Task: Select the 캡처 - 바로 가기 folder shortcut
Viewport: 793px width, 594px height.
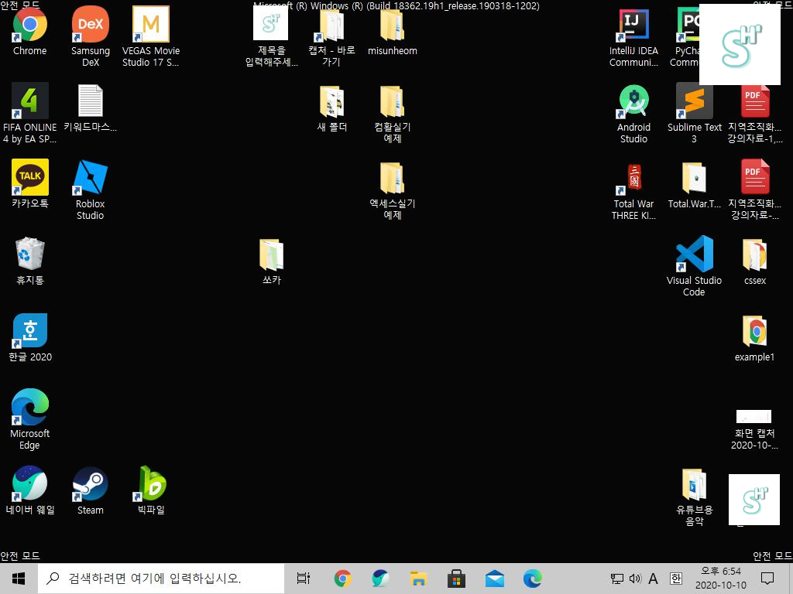Action: [331, 36]
